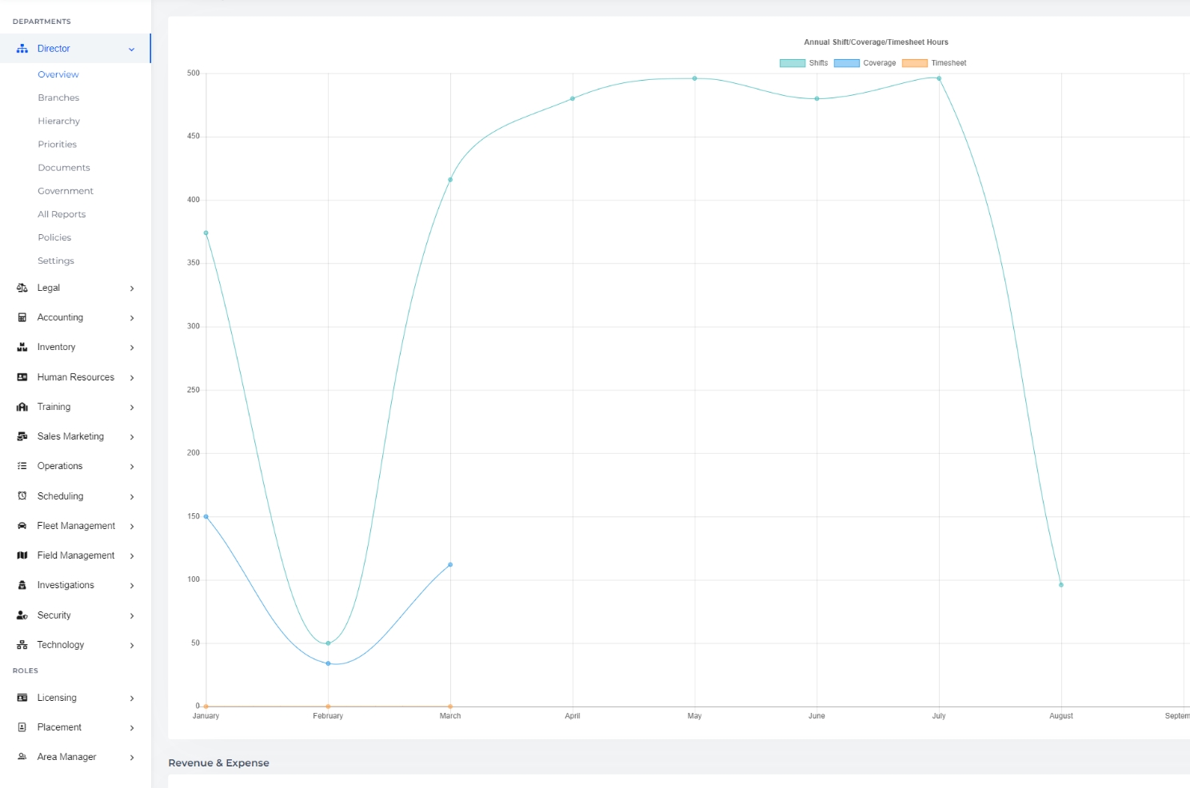Toggle the Coverage dataset in chart legend
Viewport: 1190px width, 788px height.
(865, 63)
